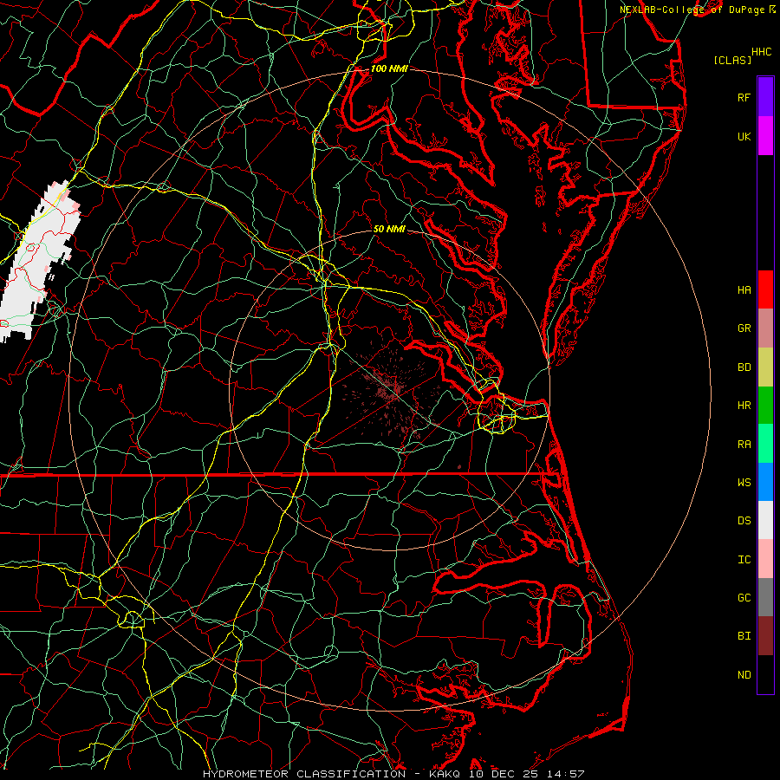
Task: Select the GR pink-brown legend swatch
Action: click(x=765, y=328)
